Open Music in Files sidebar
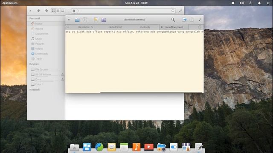The width and height of the screenshot is (273, 153). 46,39
